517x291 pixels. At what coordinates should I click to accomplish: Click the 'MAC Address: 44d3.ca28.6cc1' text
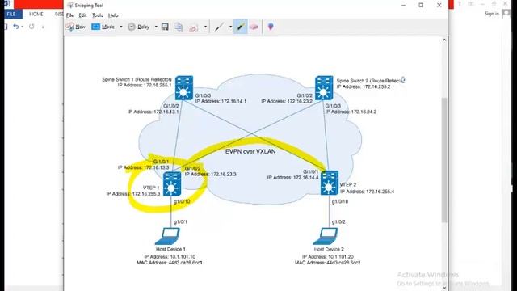pyautogui.click(x=170, y=263)
